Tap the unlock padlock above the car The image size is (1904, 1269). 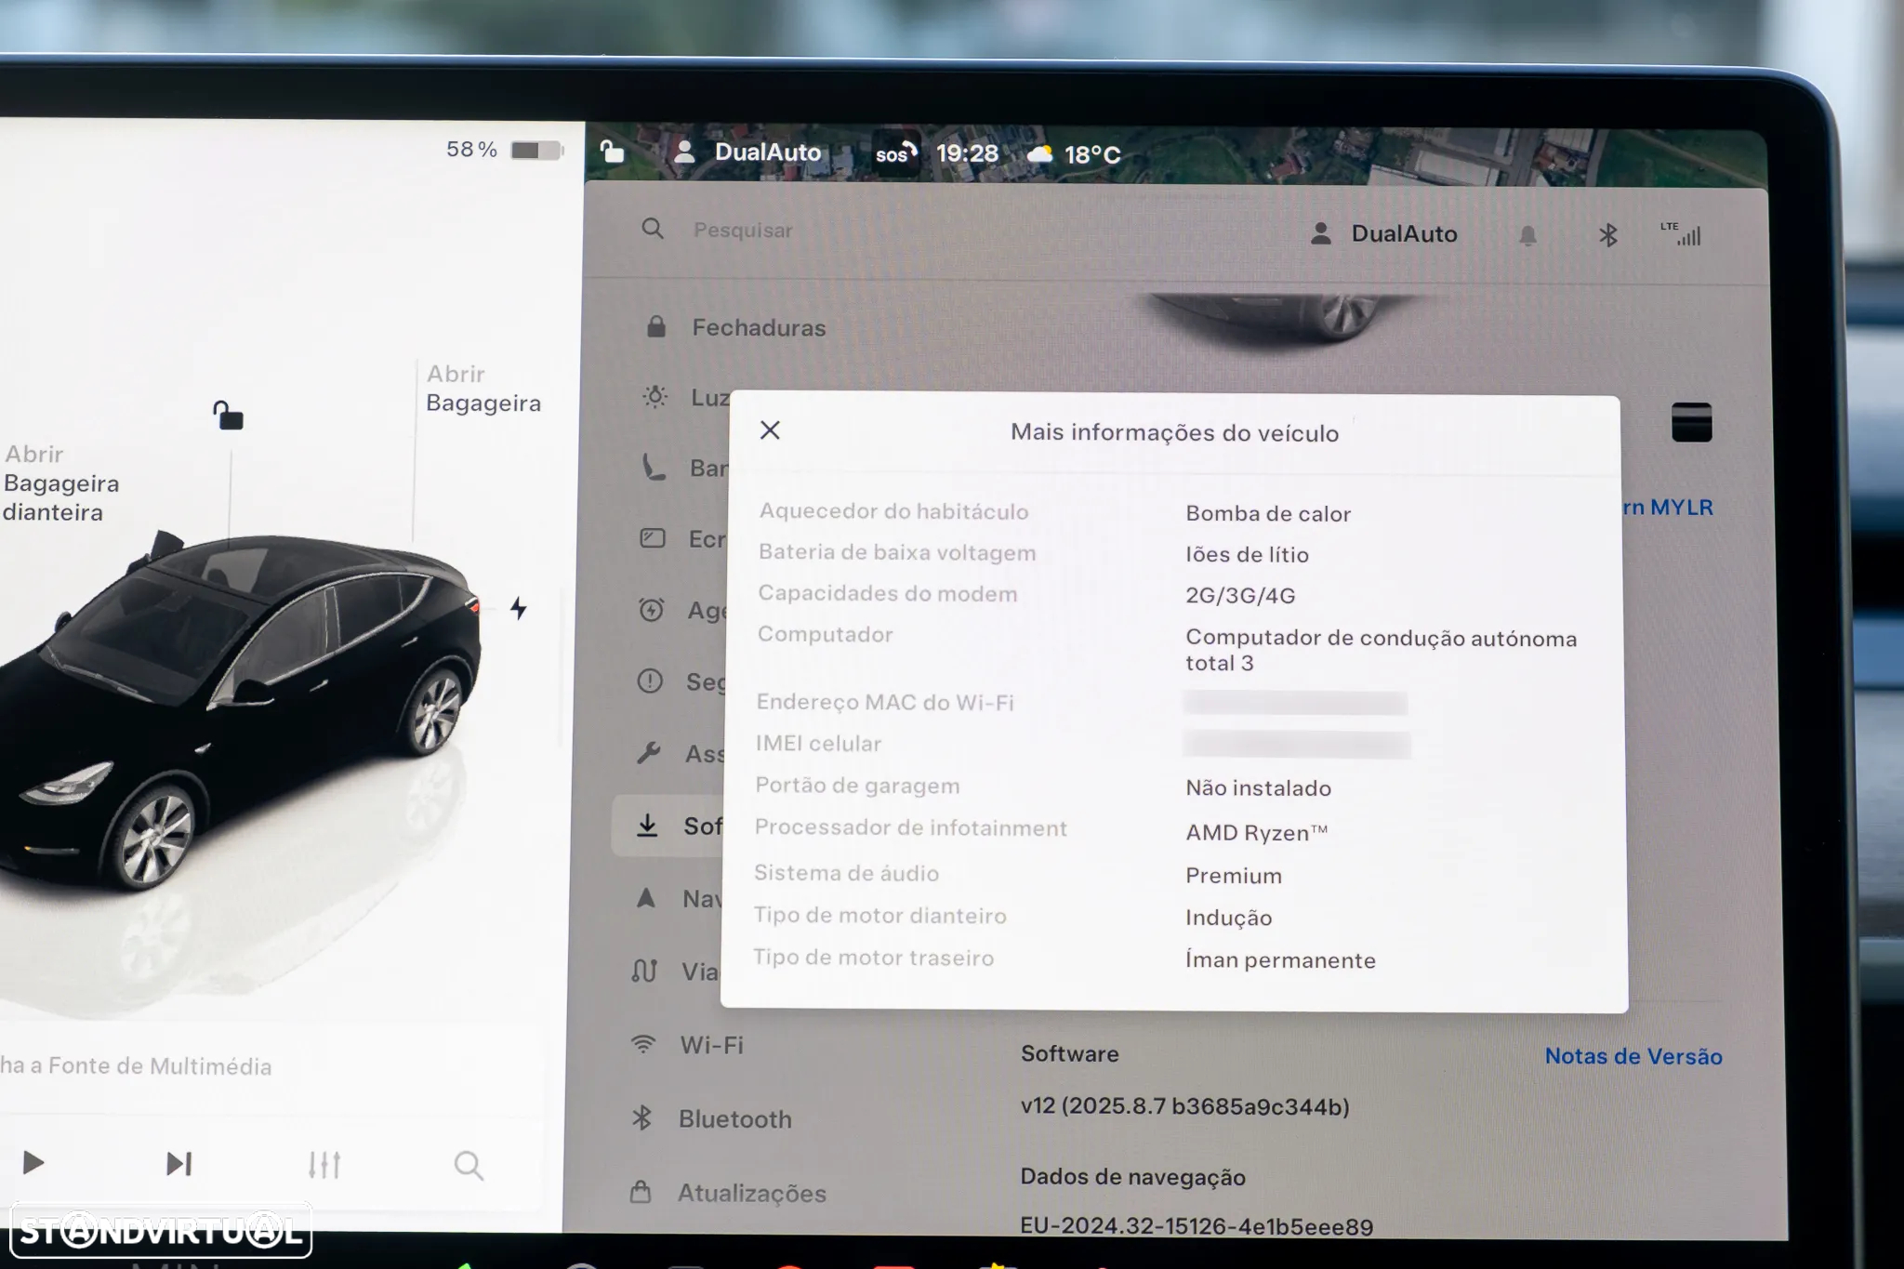pos(228,415)
